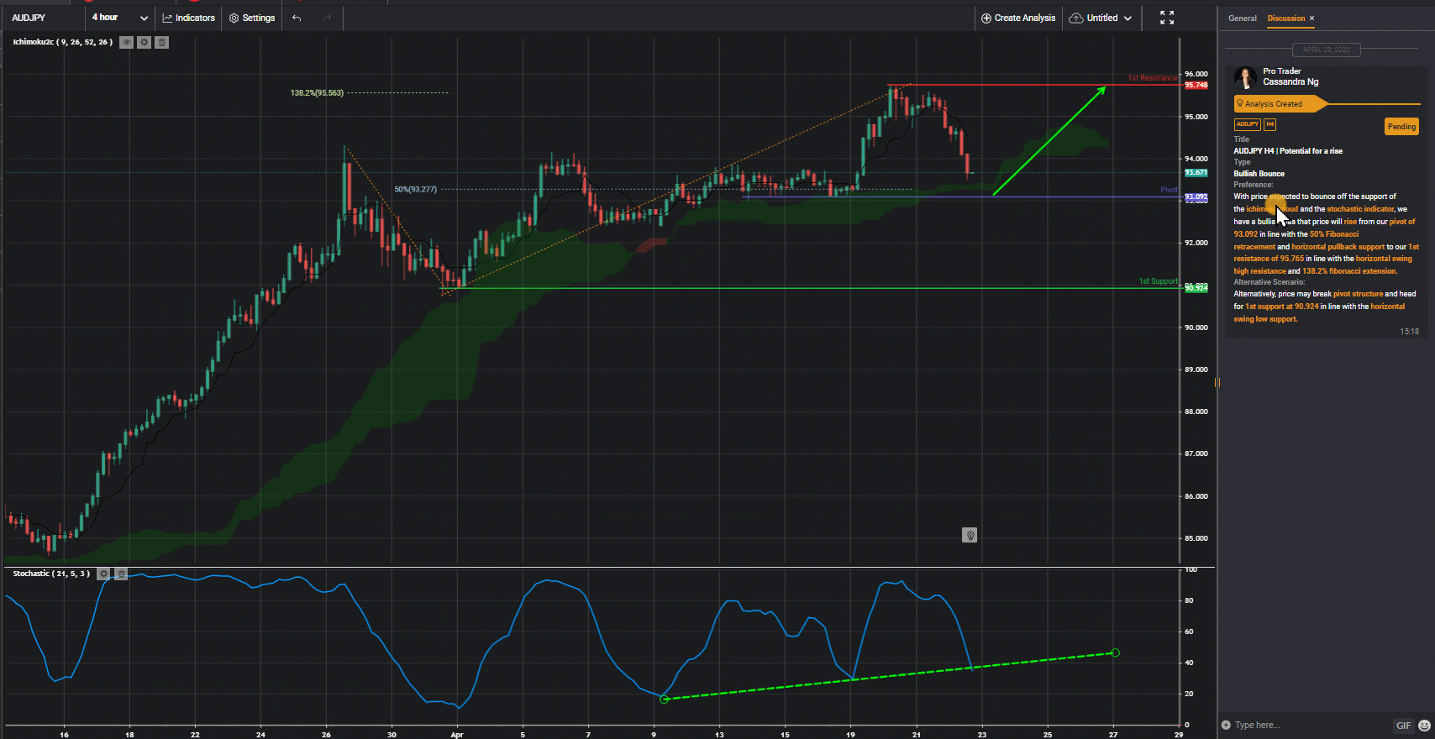Select the Discussion tab

pyautogui.click(x=1286, y=18)
